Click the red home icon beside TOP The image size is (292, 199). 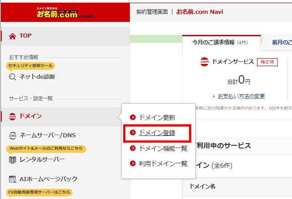pyautogui.click(x=13, y=36)
